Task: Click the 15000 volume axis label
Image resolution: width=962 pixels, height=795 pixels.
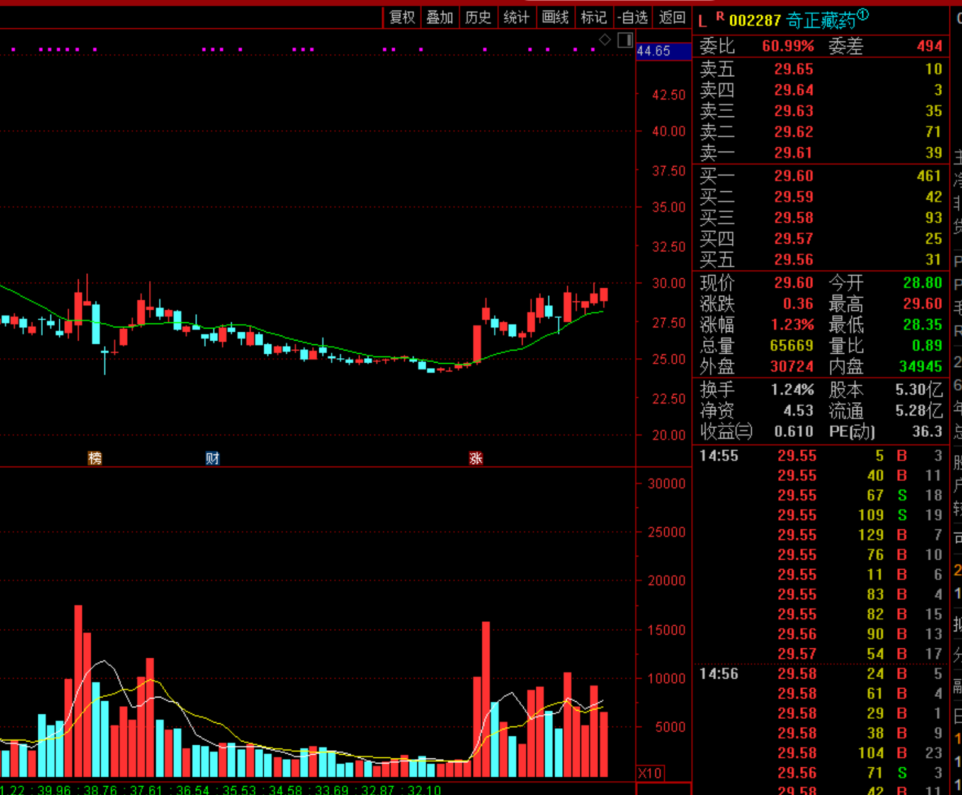Action: pyautogui.click(x=666, y=629)
